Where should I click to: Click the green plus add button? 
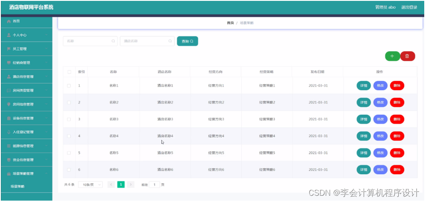pyautogui.click(x=392, y=56)
